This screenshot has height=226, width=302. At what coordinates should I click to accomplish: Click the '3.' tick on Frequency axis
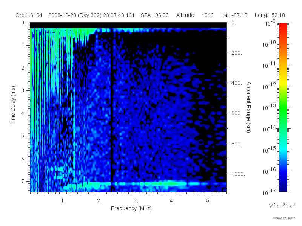tap(136, 201)
